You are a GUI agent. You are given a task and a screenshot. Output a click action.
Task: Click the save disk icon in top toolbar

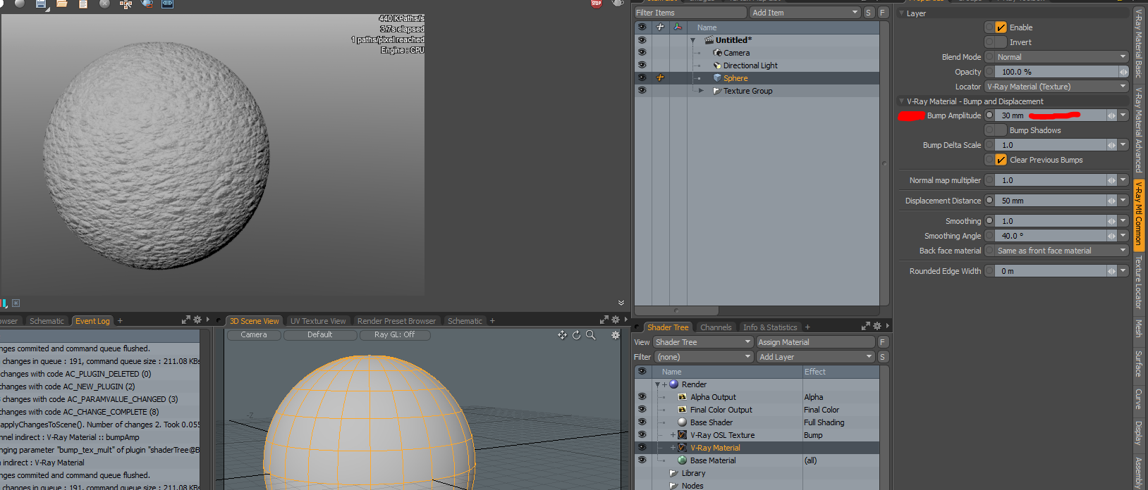pyautogui.click(x=41, y=4)
